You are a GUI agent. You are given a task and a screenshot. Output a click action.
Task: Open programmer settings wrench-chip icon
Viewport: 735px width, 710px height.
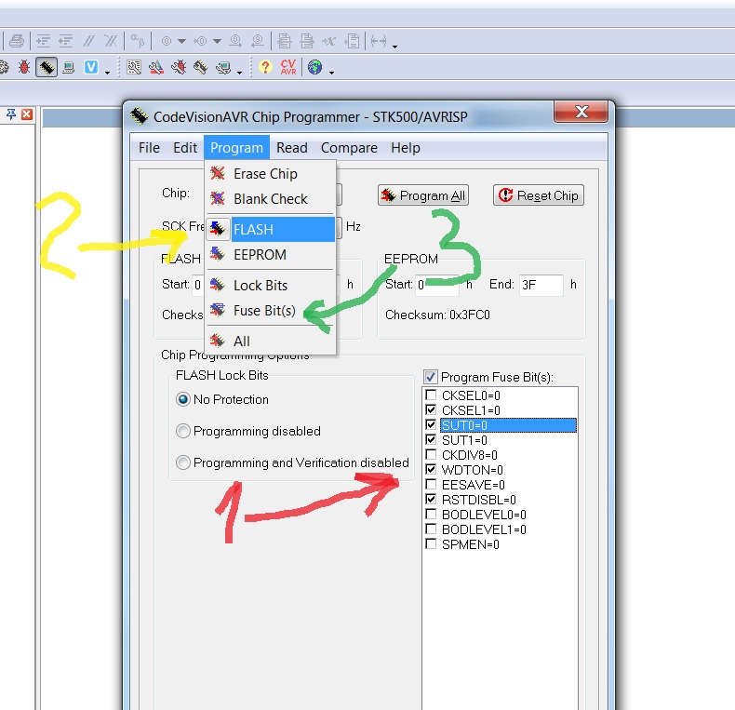tap(201, 68)
